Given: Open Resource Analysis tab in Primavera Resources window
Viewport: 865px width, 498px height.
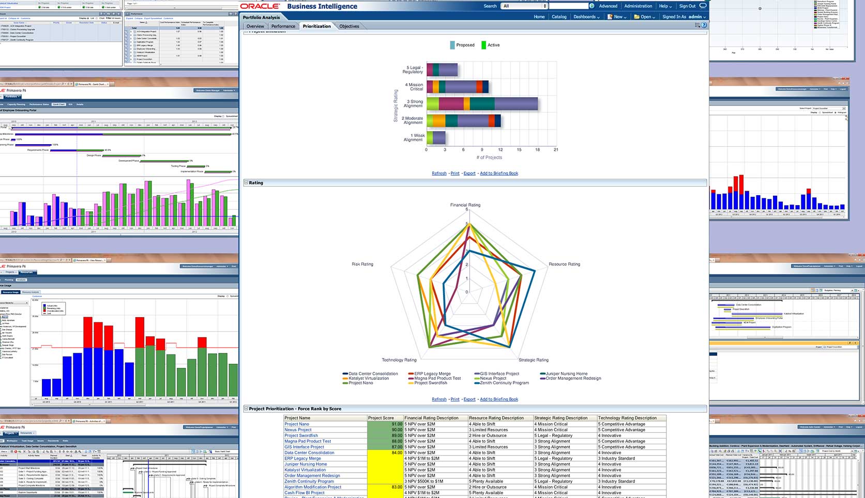Looking at the screenshot, I should tap(31, 292).
